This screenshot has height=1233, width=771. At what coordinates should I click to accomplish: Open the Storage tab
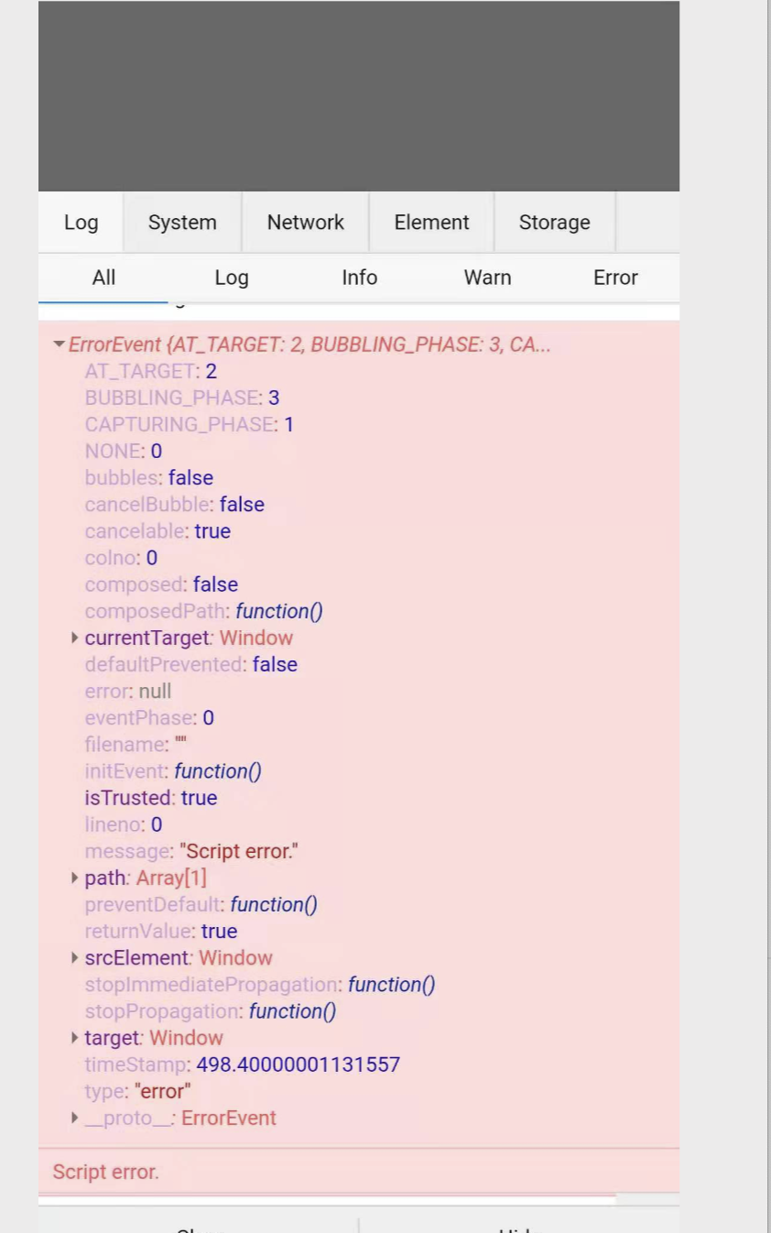[x=554, y=222]
